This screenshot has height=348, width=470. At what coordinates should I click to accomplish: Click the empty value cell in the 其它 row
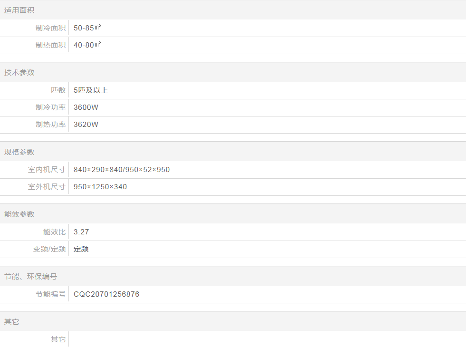266,339
